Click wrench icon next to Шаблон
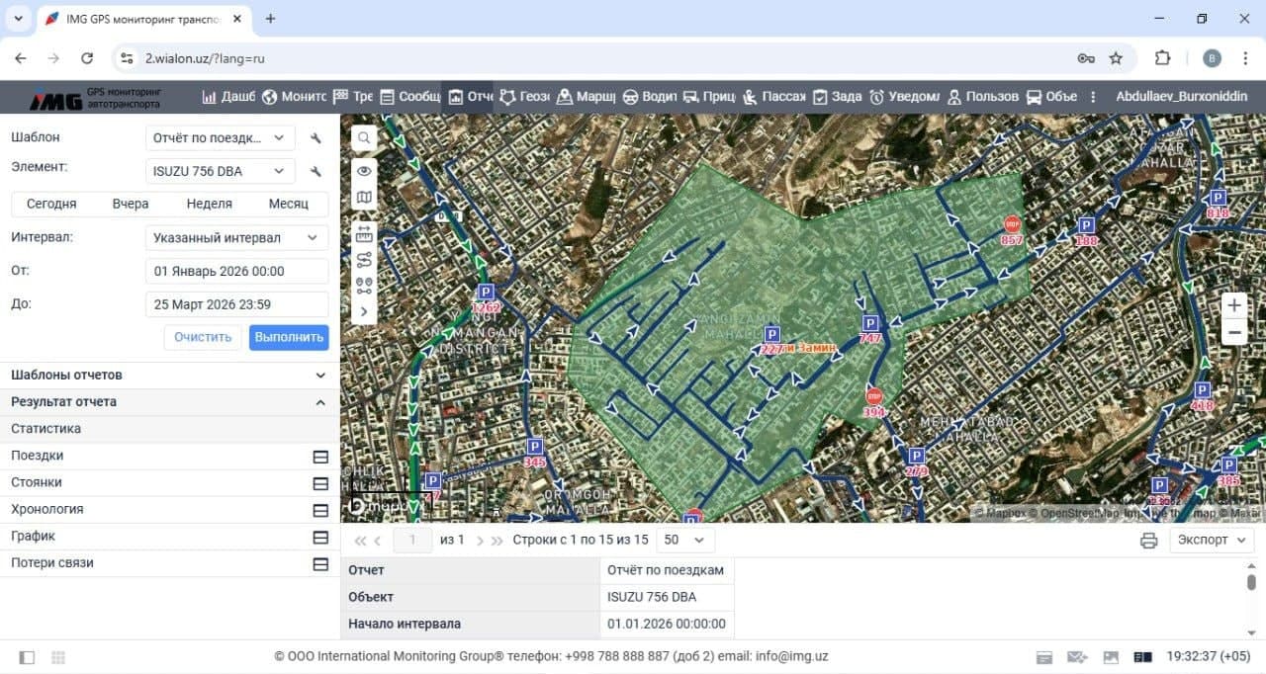 point(316,138)
